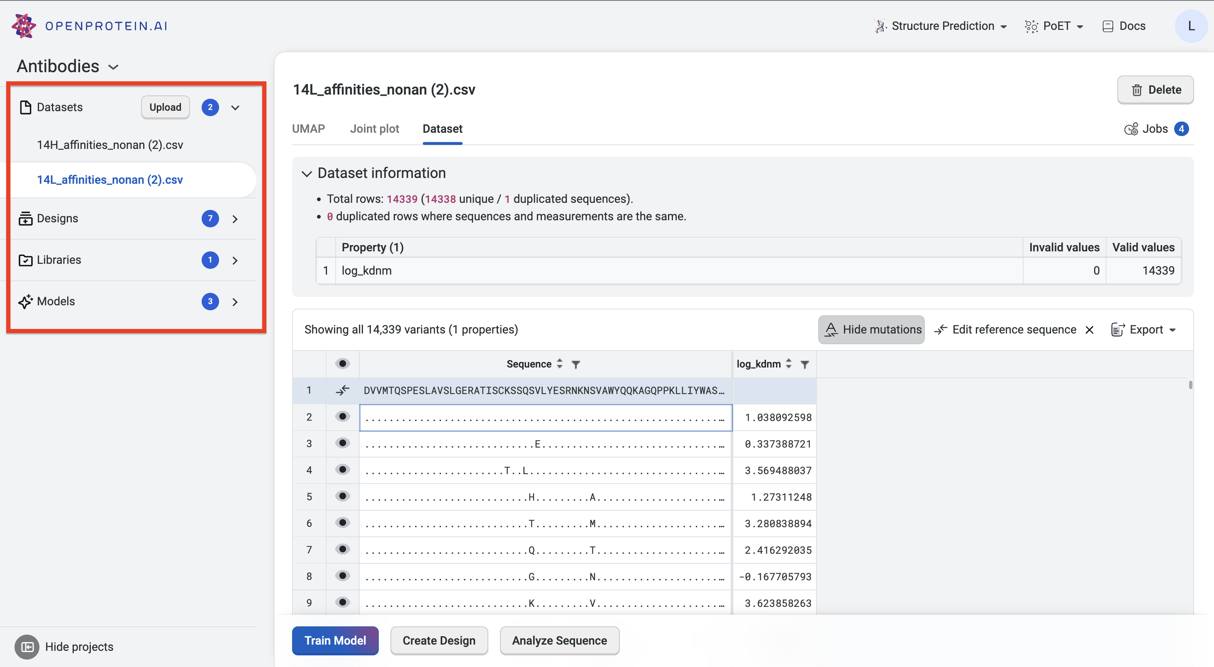Click the table vertical scrollbar handle
The height and width of the screenshot is (667, 1214).
1190,385
